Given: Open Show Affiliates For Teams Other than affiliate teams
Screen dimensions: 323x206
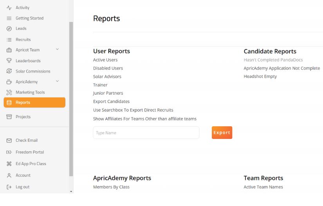Looking at the screenshot, I should click(x=144, y=119).
